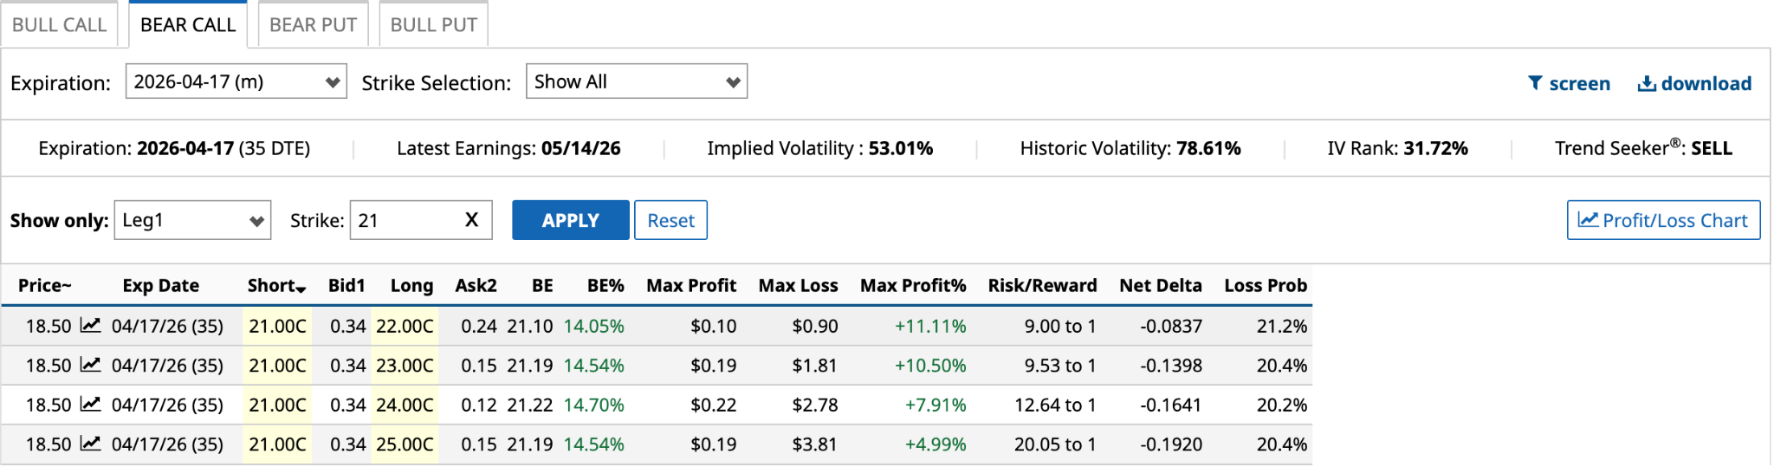The image size is (1774, 467).
Task: Clear the Strike field with X icon
Action: click(x=471, y=220)
